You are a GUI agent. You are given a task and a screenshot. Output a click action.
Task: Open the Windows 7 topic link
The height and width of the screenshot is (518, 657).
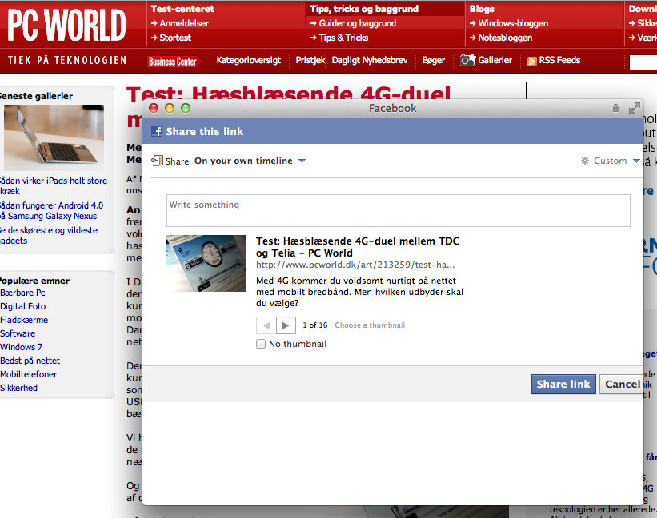22,347
